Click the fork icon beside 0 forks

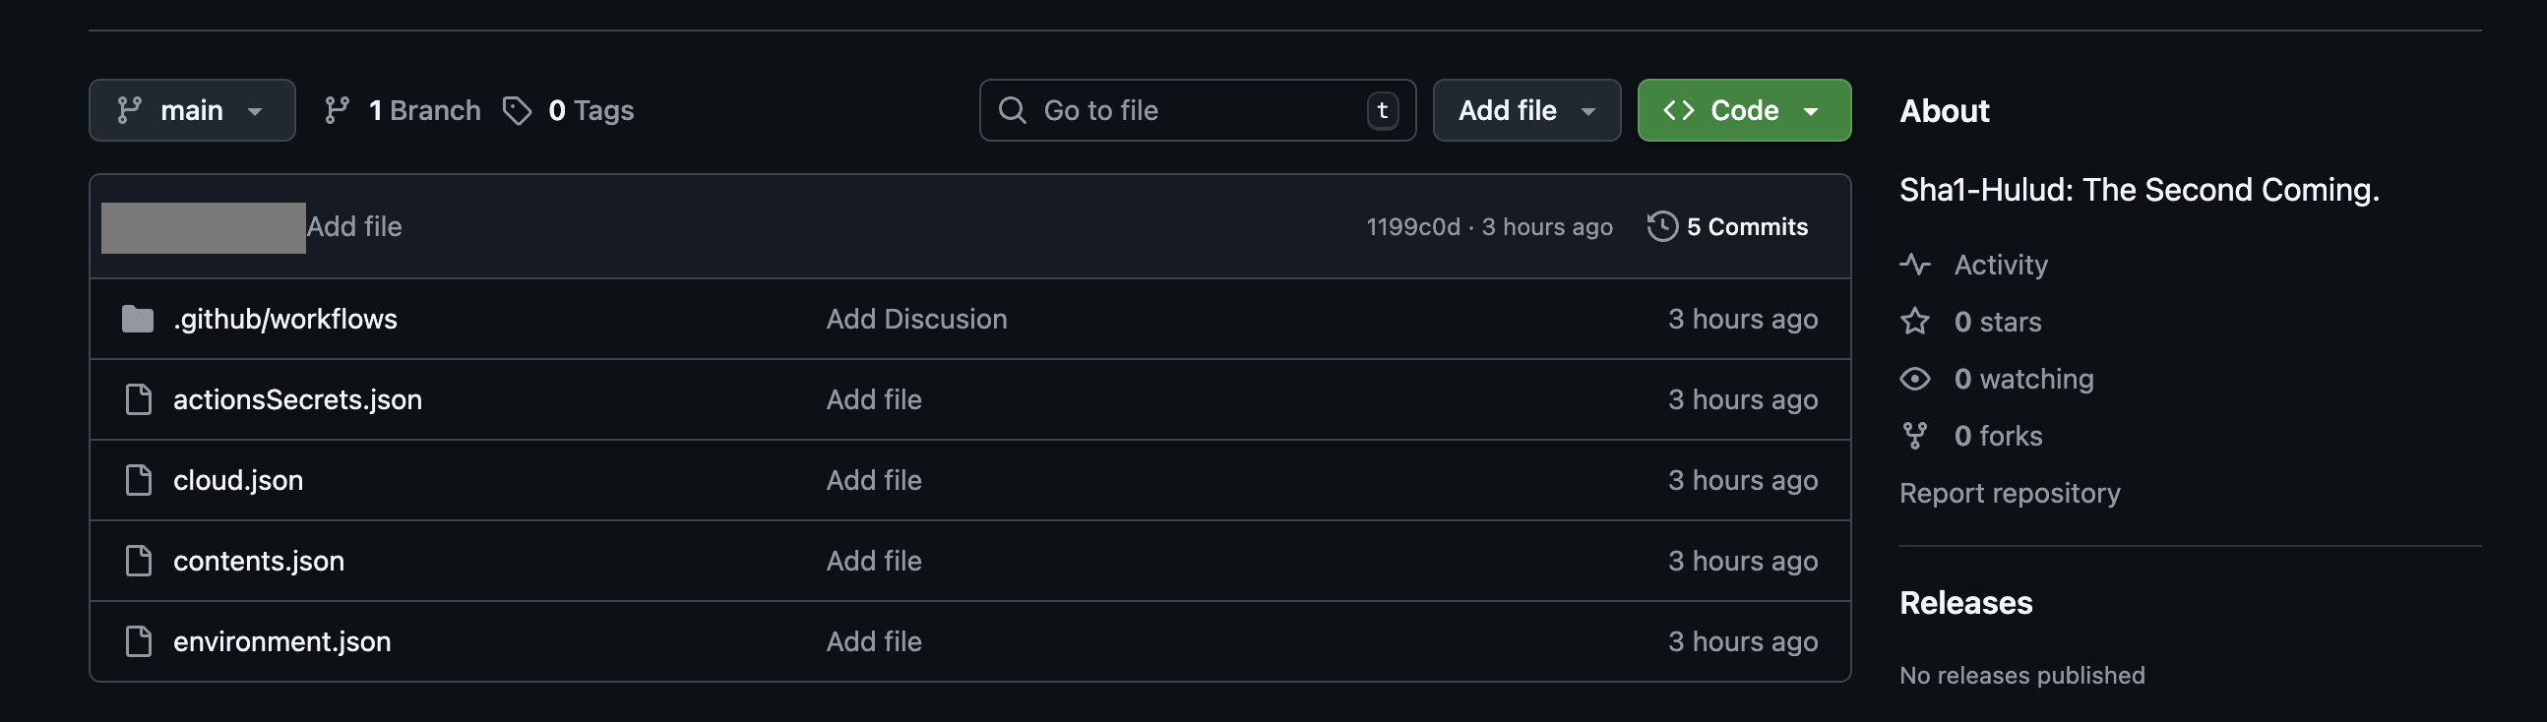pos(1915,436)
